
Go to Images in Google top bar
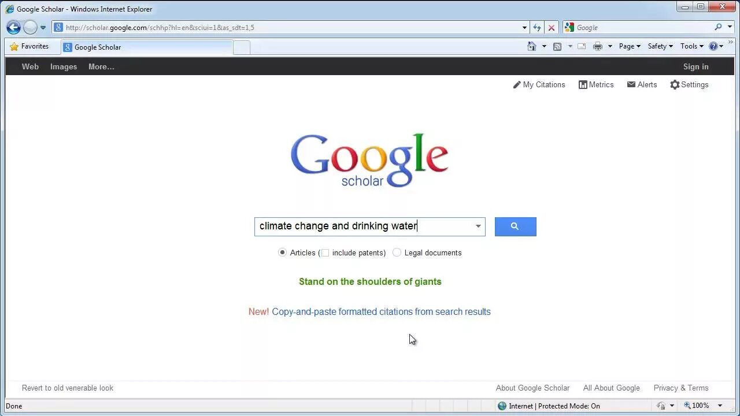(x=64, y=66)
